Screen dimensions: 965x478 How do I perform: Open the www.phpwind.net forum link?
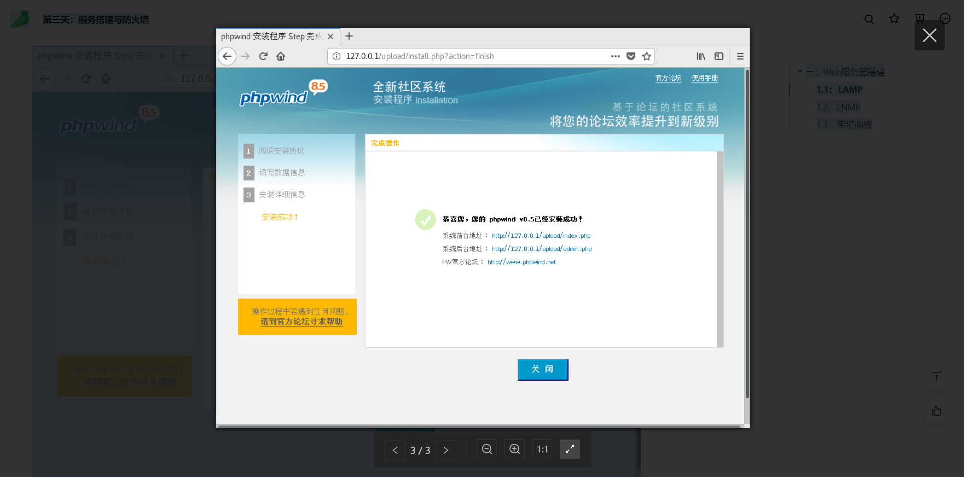pyautogui.click(x=522, y=262)
